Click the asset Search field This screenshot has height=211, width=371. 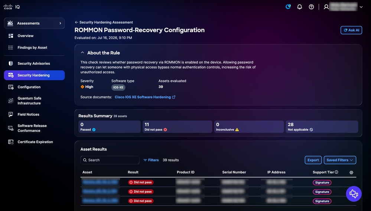[x=110, y=160]
